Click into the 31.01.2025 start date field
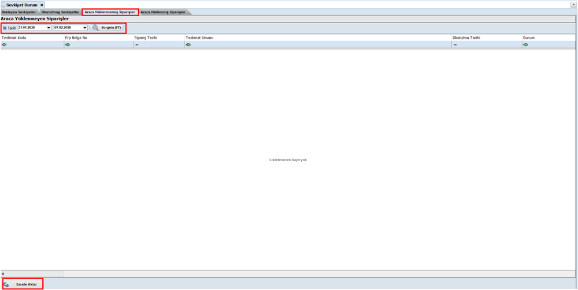The image size is (578, 290). 31,28
